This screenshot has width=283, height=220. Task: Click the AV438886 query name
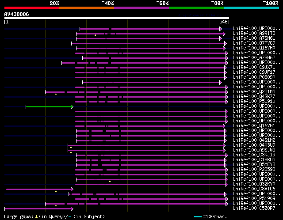[x=17, y=14]
